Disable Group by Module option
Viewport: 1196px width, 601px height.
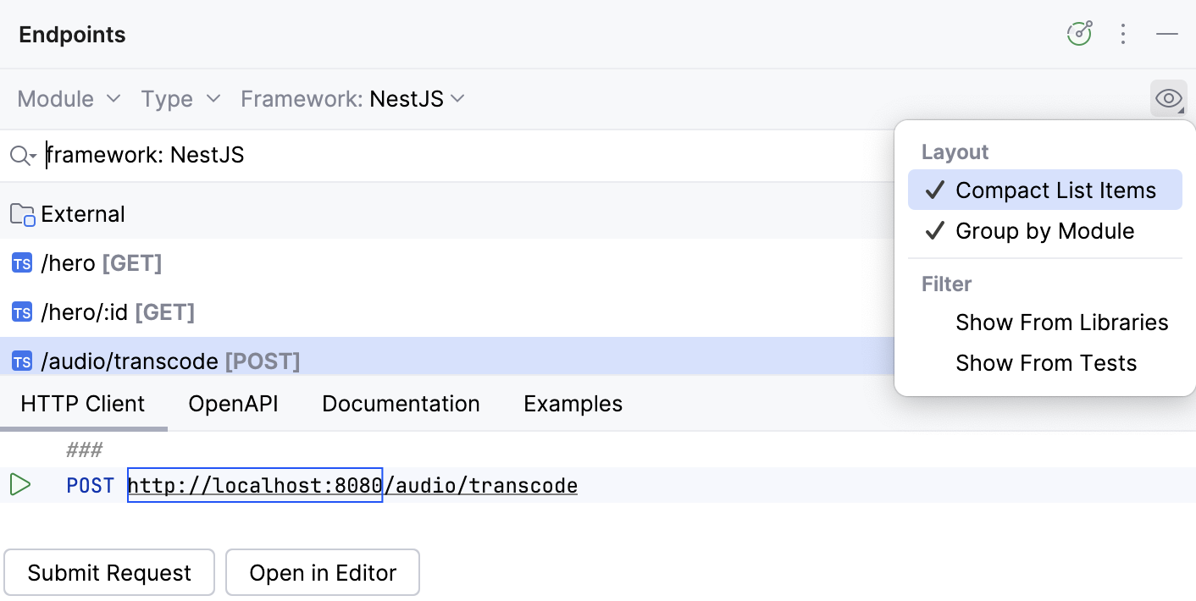tap(1045, 230)
